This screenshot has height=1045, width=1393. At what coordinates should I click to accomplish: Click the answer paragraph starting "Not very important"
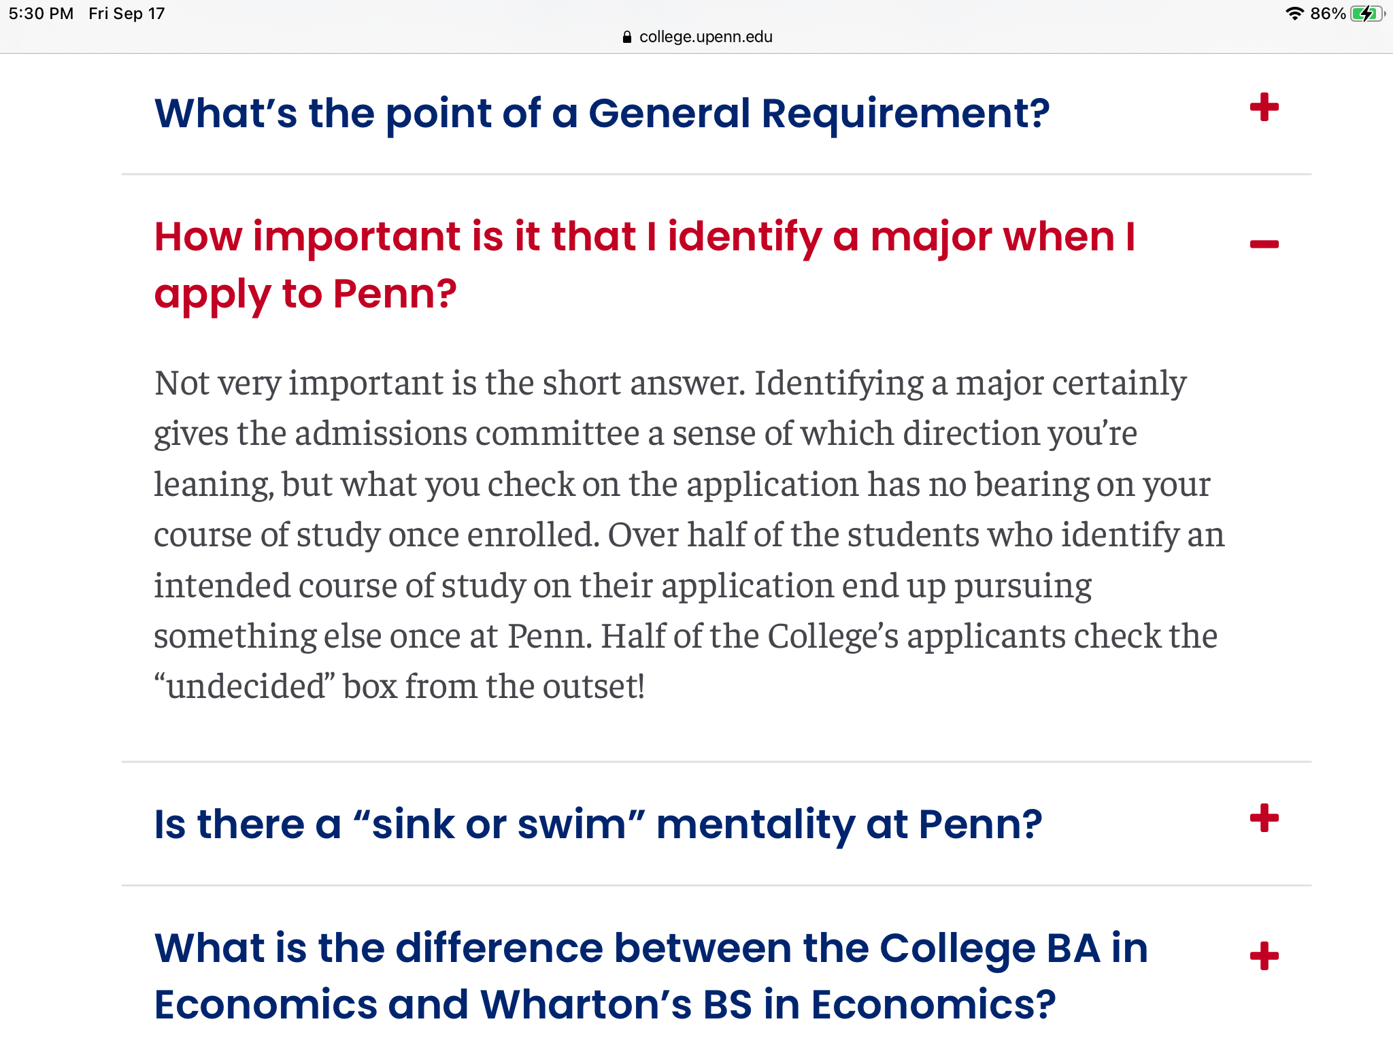click(689, 534)
